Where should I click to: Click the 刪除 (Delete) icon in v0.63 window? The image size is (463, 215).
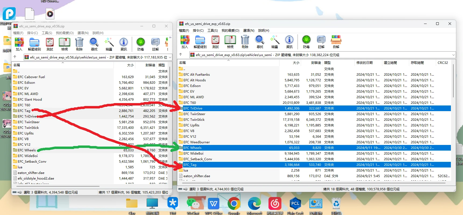(245, 42)
